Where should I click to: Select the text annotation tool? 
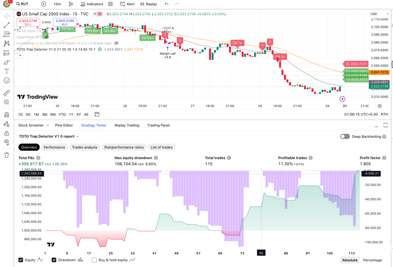[x=7, y=71]
